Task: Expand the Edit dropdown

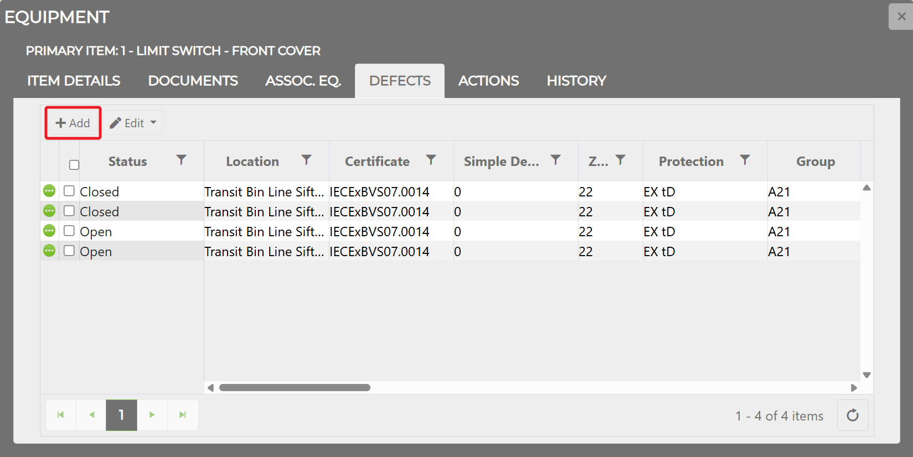Action: tap(133, 123)
